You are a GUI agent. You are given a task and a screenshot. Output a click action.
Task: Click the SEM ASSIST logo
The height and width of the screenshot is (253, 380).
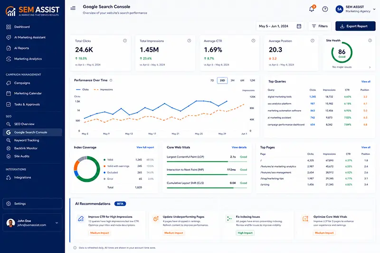pyautogui.click(x=32, y=11)
